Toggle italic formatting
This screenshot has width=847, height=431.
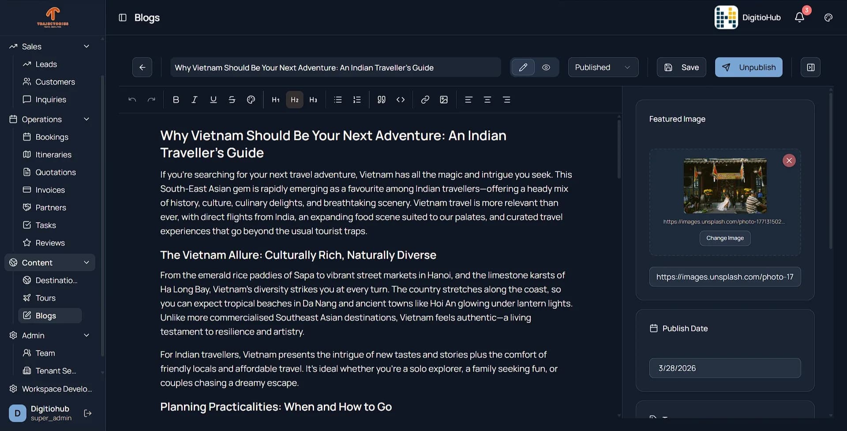pos(194,100)
